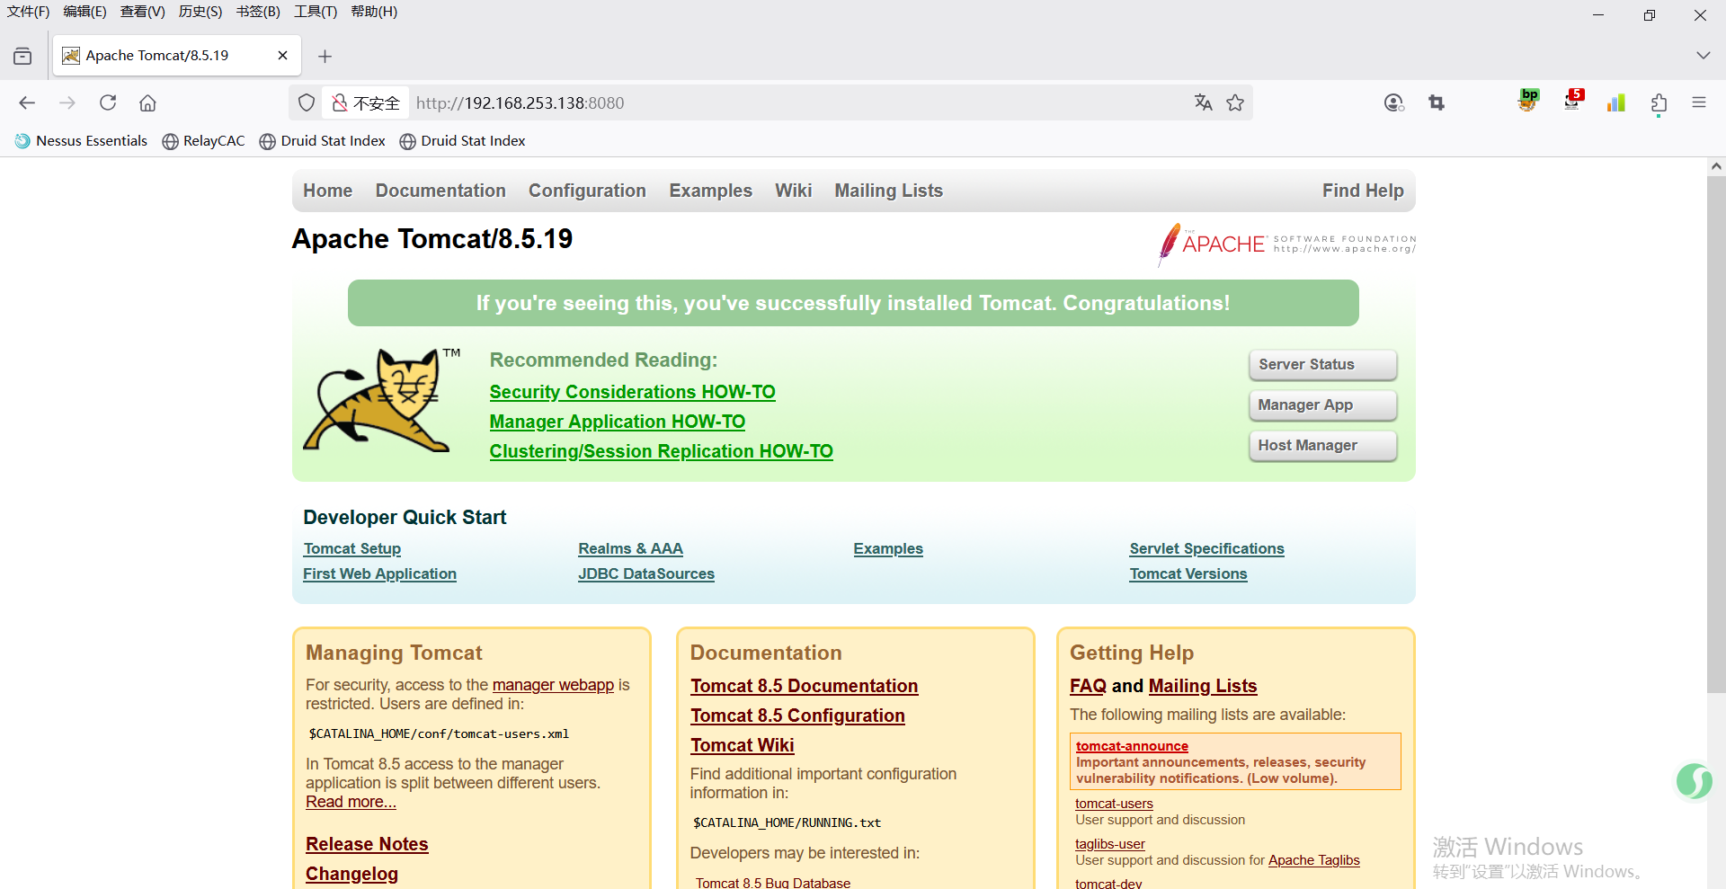The height and width of the screenshot is (889, 1726).
Task: Open the 历史(S) menu
Action: [200, 12]
